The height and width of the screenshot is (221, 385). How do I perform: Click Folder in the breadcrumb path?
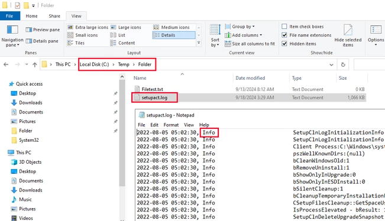(x=145, y=64)
